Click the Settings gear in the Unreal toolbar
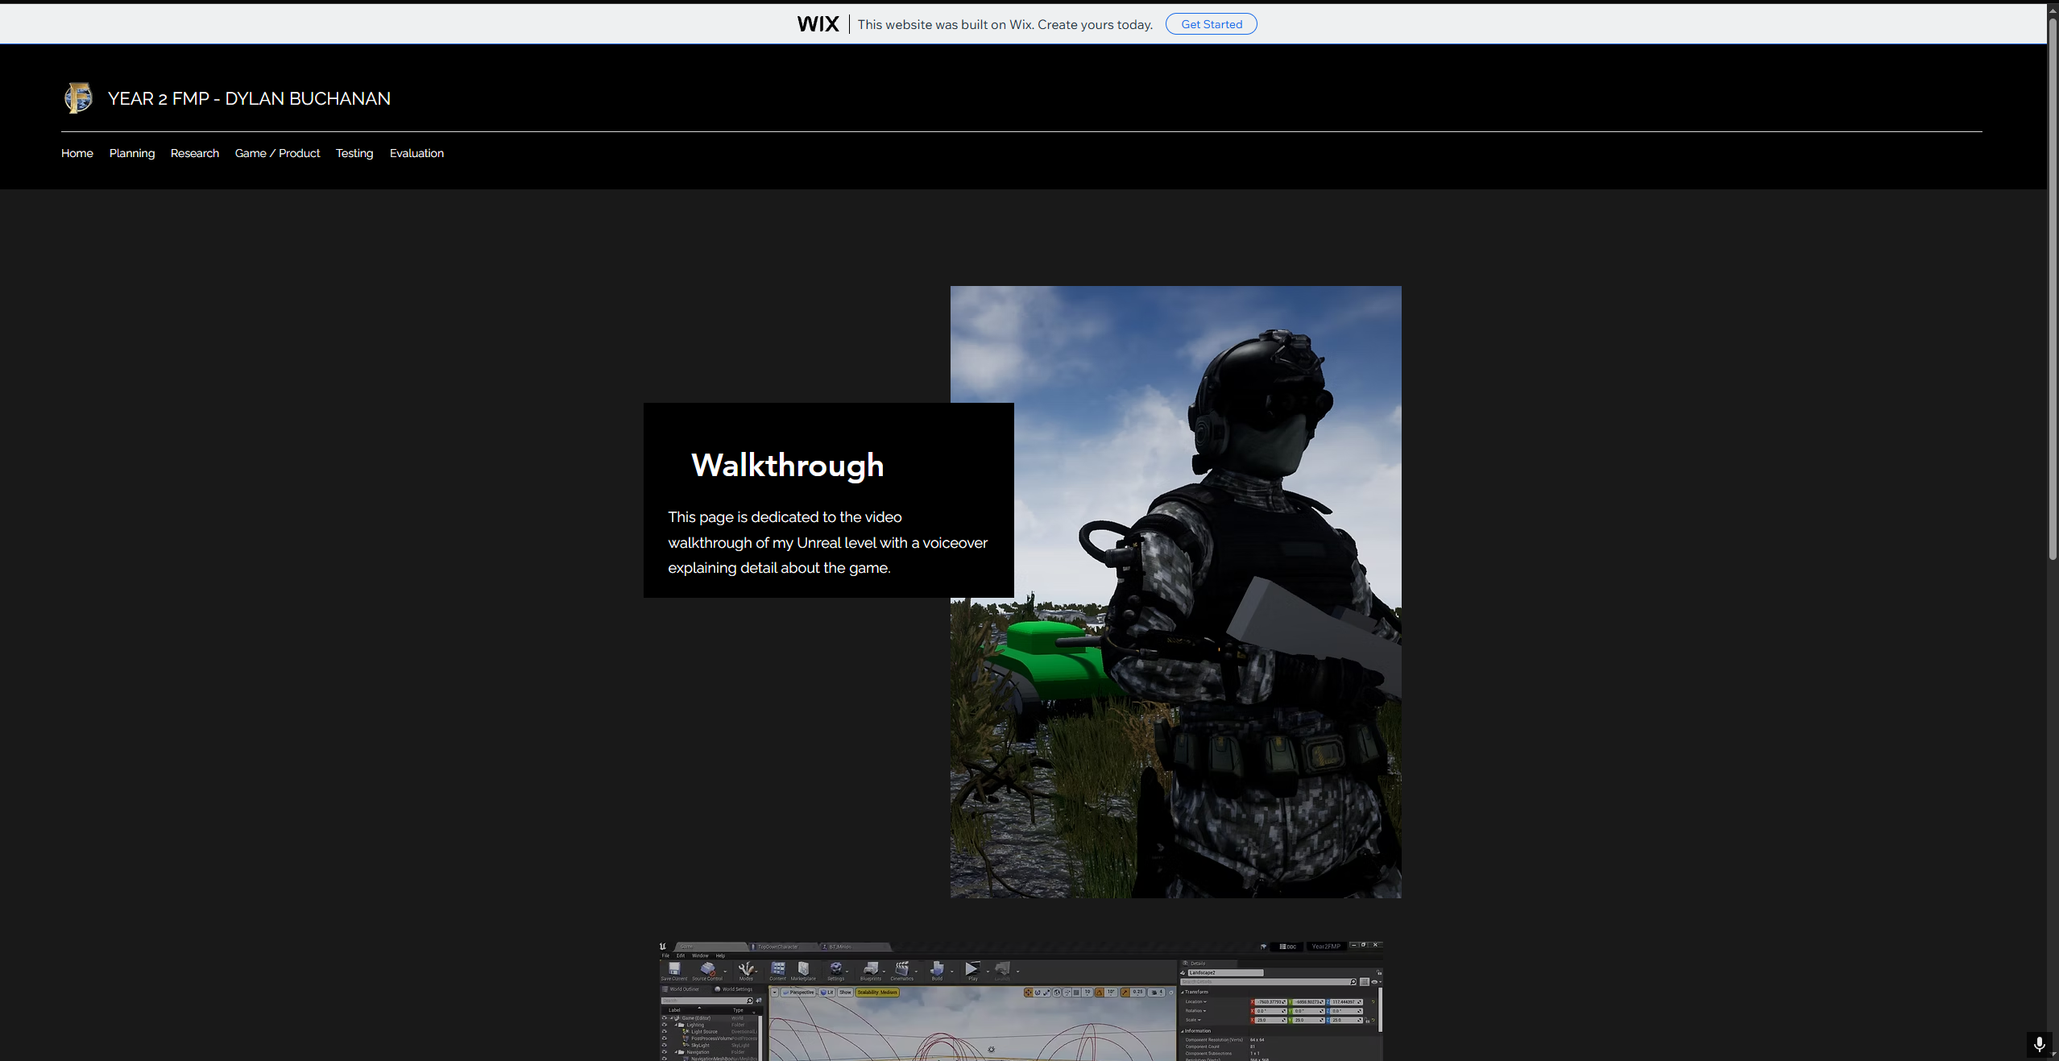Screen dimensions: 2059x1061 click(x=836, y=969)
